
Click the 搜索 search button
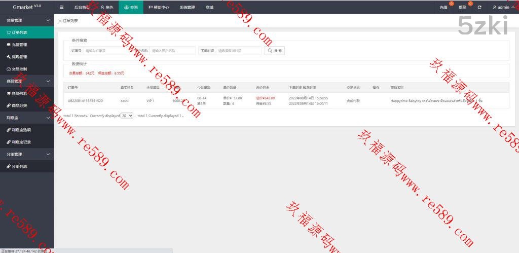(275, 51)
